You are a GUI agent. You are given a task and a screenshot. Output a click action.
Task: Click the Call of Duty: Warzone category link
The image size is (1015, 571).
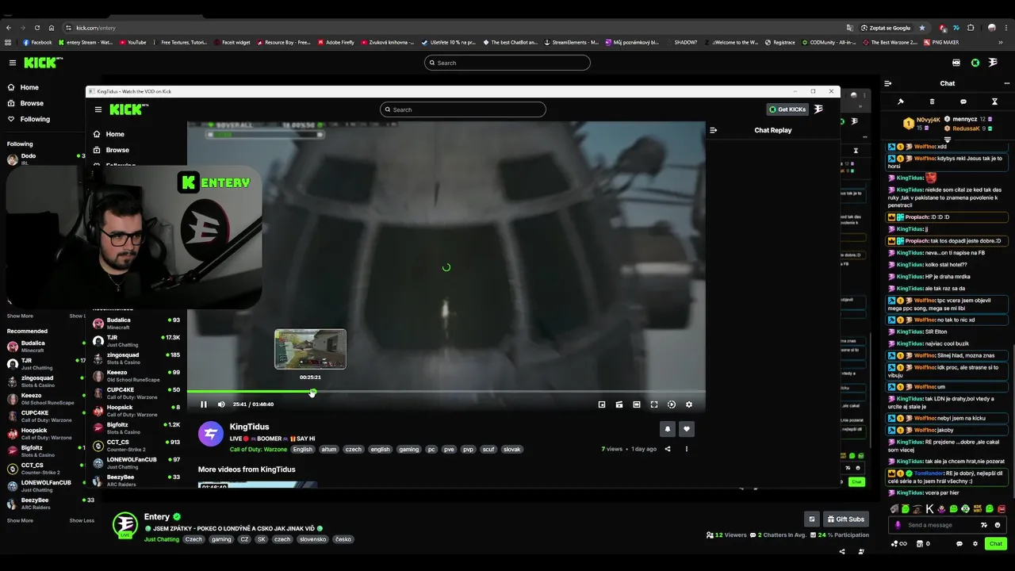(x=259, y=449)
